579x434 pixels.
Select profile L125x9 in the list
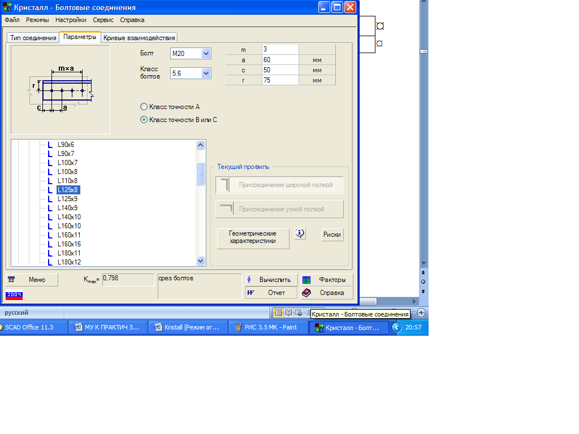point(68,199)
